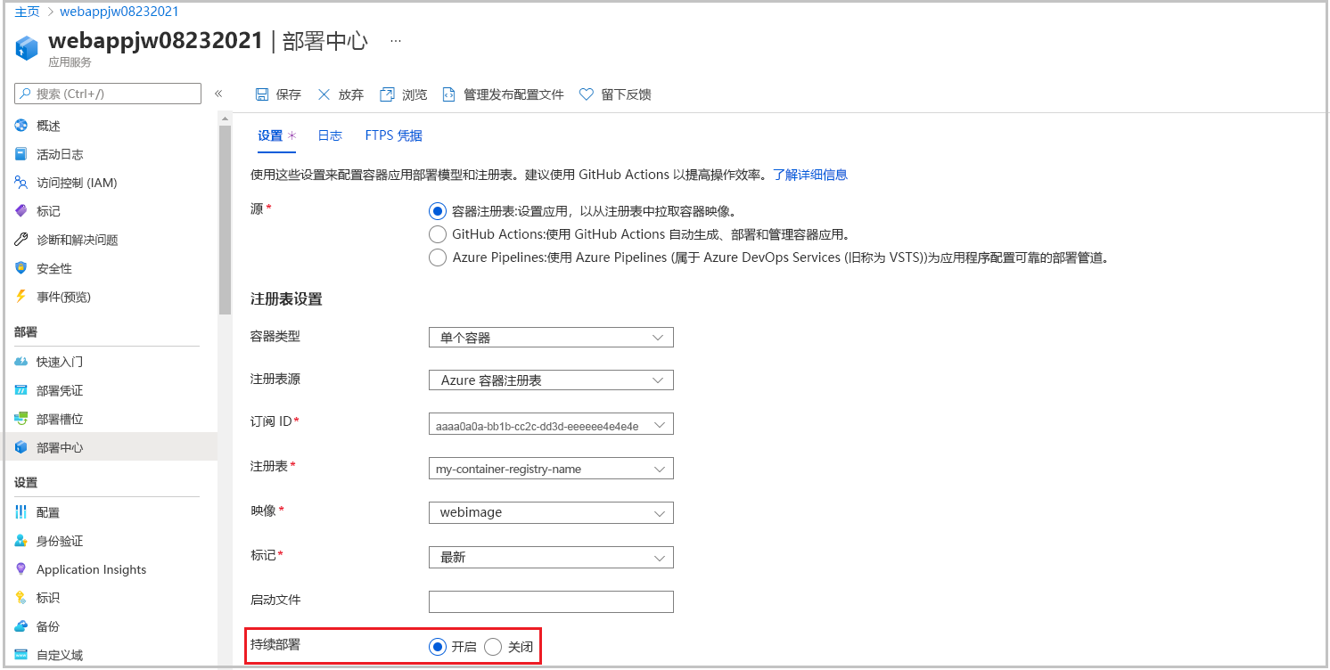Click the cloud icon for 备份
The width and height of the screenshot is (1330, 670).
pos(21,626)
